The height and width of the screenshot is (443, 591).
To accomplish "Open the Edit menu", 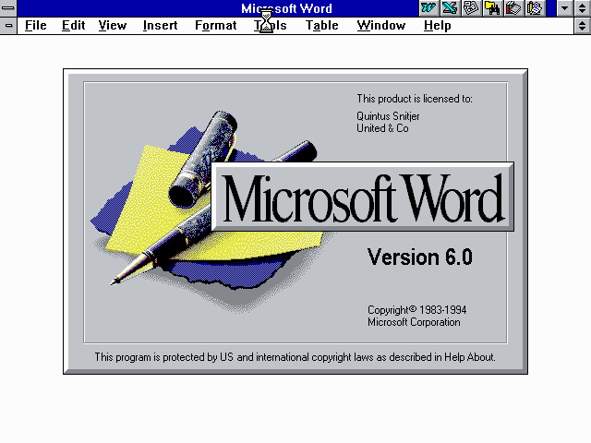I will 73,26.
